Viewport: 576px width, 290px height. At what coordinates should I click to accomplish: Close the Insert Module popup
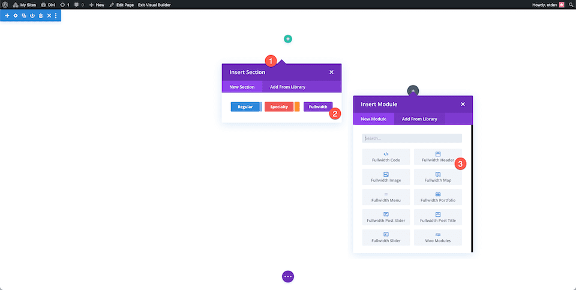coord(463,104)
